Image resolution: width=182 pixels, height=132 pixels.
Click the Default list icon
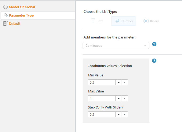click(x=5, y=24)
